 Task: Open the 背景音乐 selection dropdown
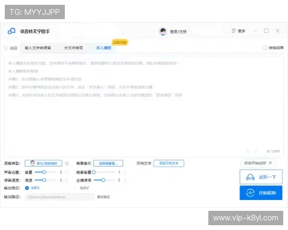click(x=108, y=163)
